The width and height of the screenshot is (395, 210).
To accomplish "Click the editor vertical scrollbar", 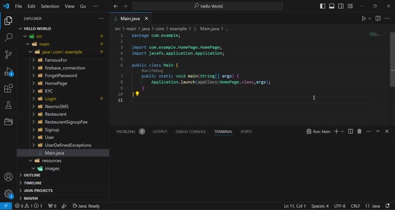I will pyautogui.click(x=392, y=60).
